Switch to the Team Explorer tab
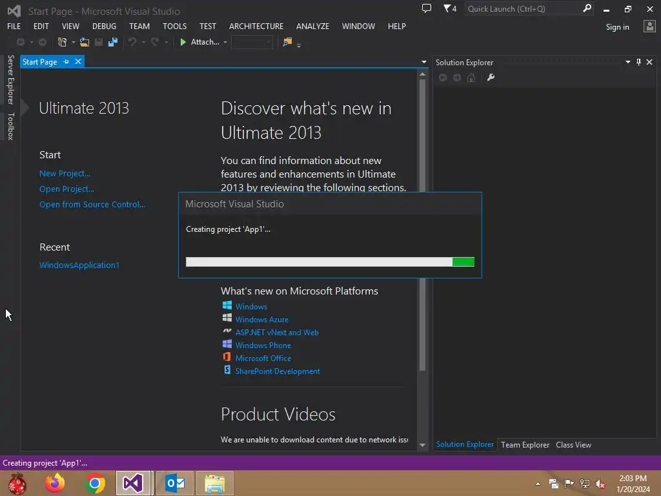The width and height of the screenshot is (661, 496). pyautogui.click(x=525, y=444)
